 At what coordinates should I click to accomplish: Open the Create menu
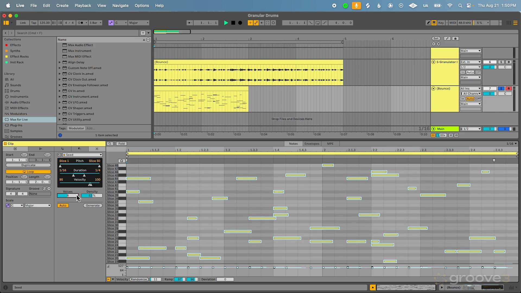tap(62, 5)
